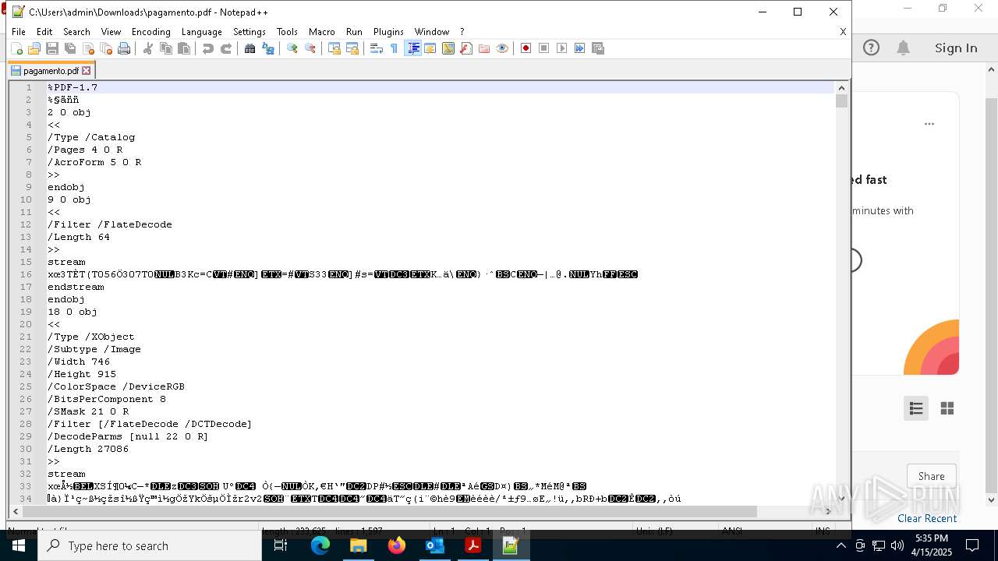Toggle Show All Characters pilcrow button

[395, 48]
